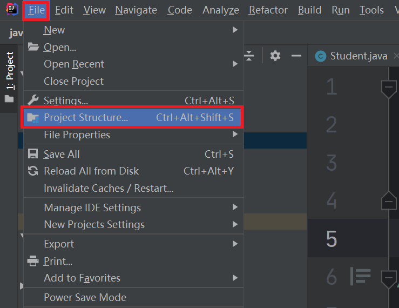Open Settings via the wrench menu item

[x=65, y=101]
